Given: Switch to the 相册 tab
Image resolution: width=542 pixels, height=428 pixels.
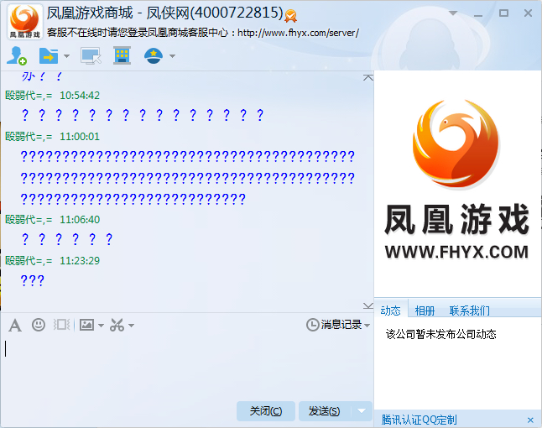Looking at the screenshot, I should [425, 311].
